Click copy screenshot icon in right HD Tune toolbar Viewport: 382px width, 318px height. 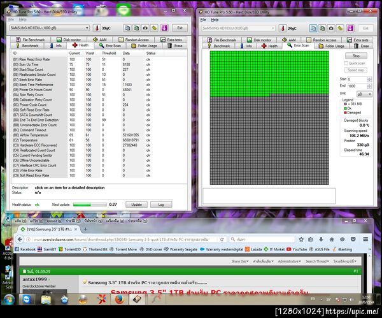tap(322, 28)
